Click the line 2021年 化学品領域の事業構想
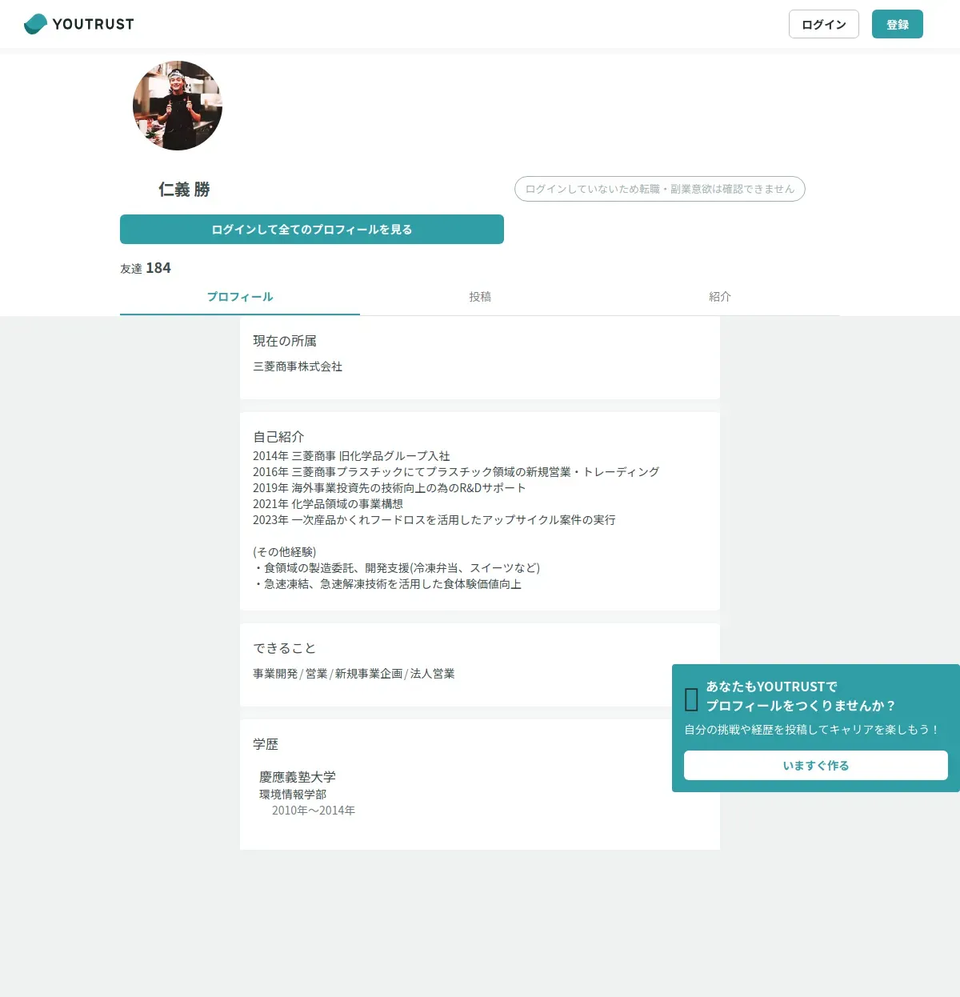Viewport: 960px width, 997px height. [328, 504]
